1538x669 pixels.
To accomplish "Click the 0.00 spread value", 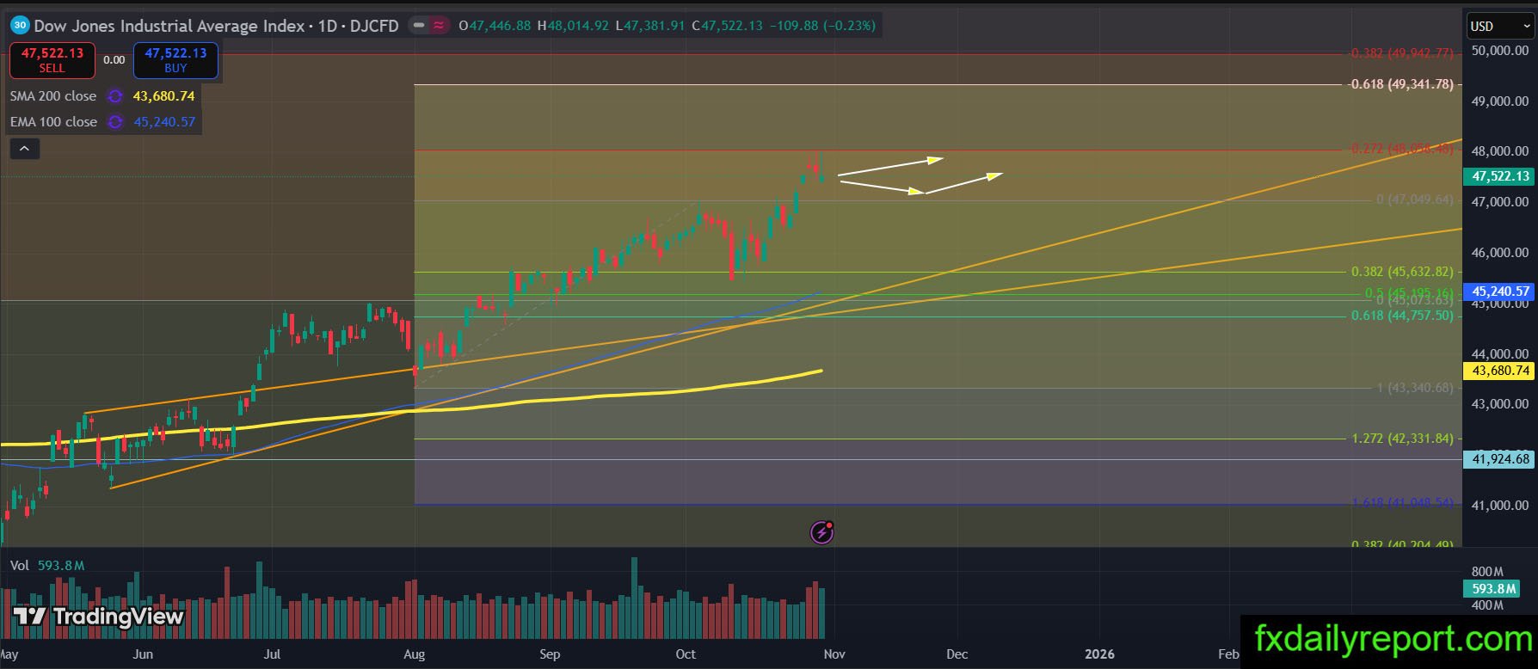I will [x=114, y=60].
